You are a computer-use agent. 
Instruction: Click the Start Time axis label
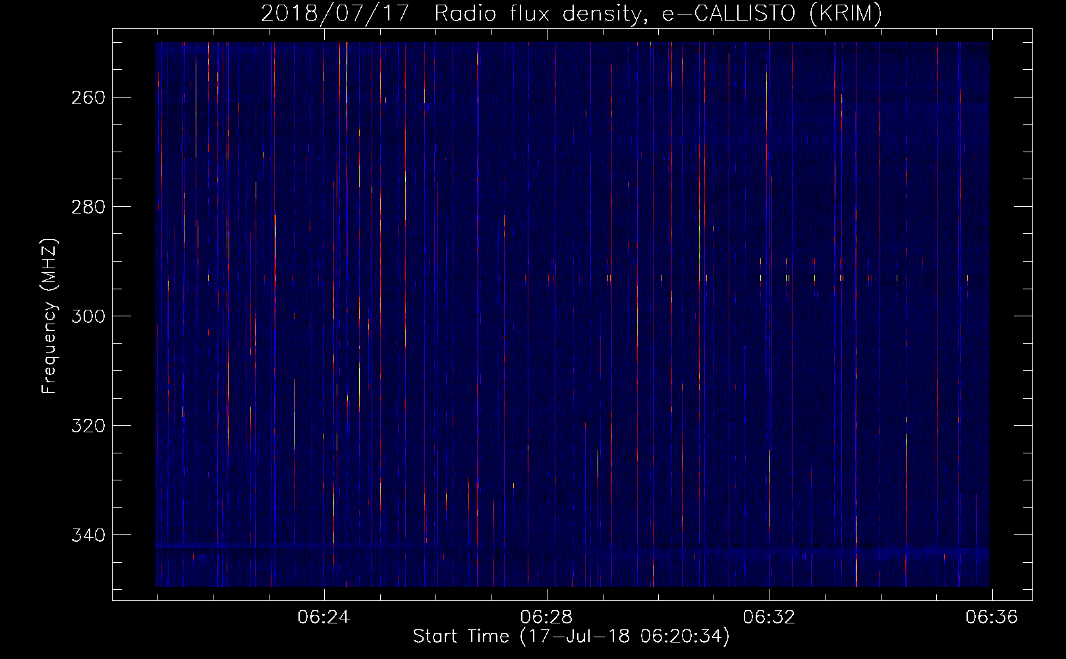[571, 637]
